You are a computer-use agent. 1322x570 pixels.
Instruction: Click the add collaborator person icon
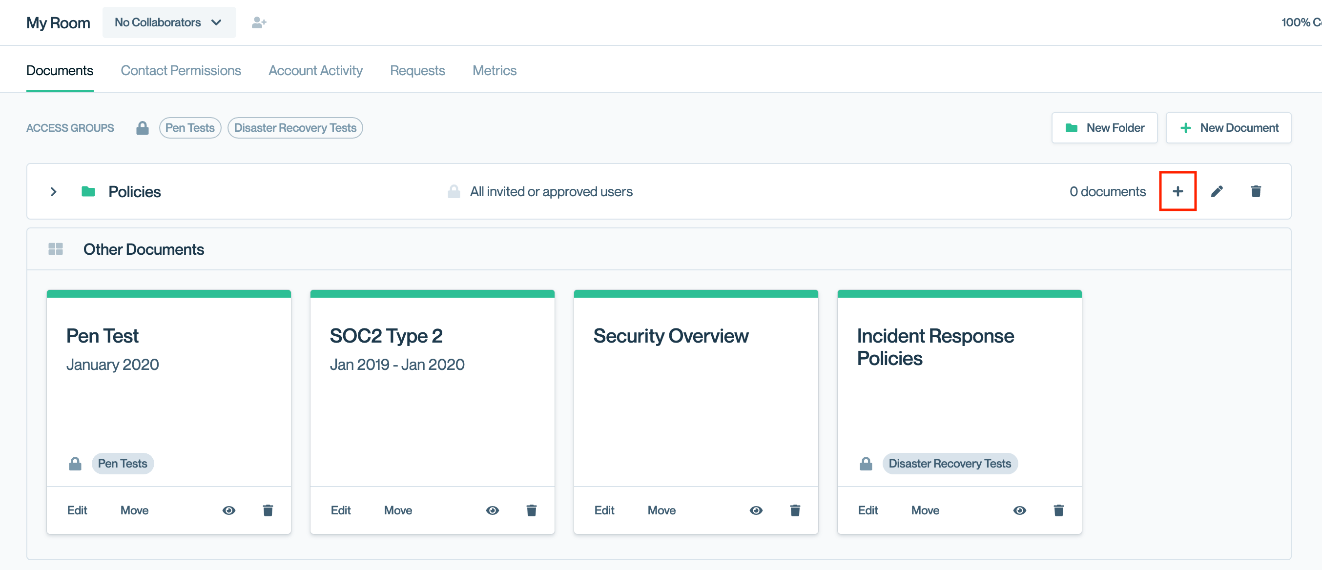click(x=259, y=22)
